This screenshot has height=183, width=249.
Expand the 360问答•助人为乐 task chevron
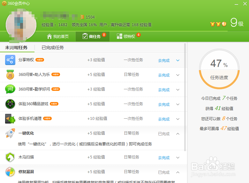coord(178,75)
